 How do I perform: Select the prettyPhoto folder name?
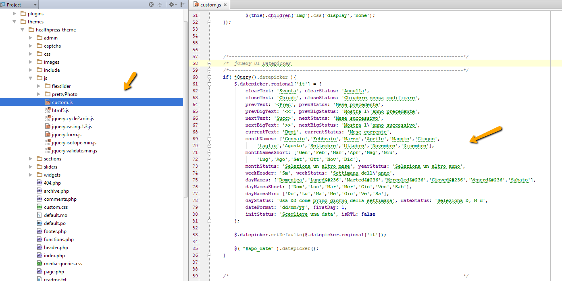pos(65,94)
